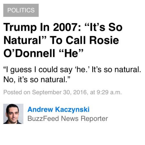Open the POLITICS category tag

pyautogui.click(x=21, y=10)
